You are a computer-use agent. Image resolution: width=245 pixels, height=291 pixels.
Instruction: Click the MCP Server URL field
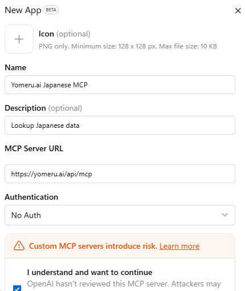(120, 174)
